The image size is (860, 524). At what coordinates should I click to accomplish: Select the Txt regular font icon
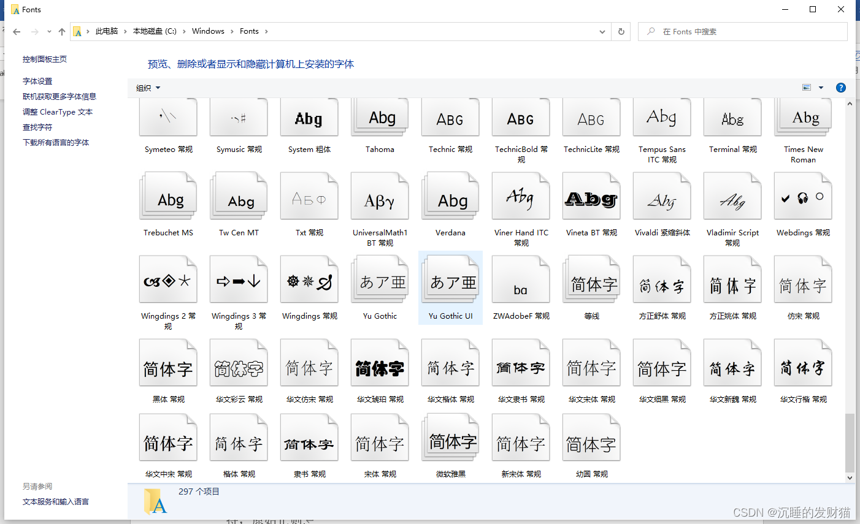309,196
